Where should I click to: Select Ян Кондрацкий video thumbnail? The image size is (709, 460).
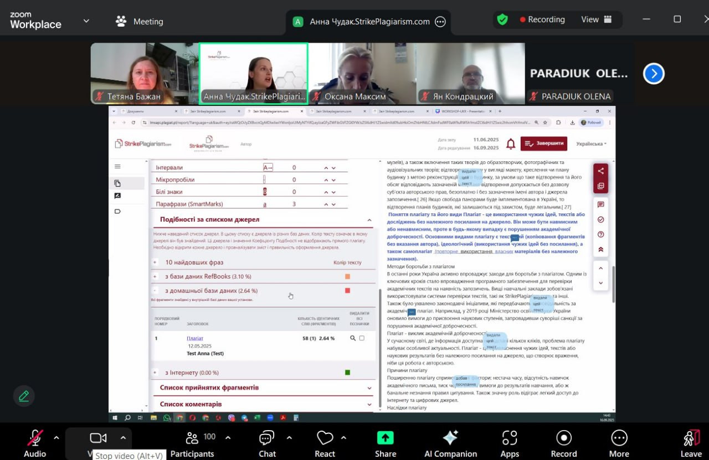(470, 74)
